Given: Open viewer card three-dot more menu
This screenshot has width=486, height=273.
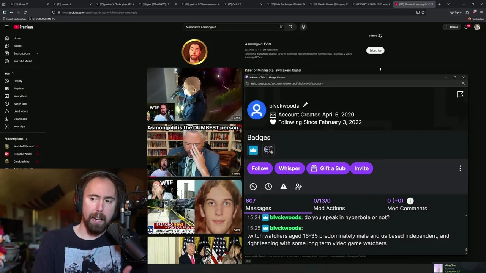Looking at the screenshot, I should (x=460, y=168).
